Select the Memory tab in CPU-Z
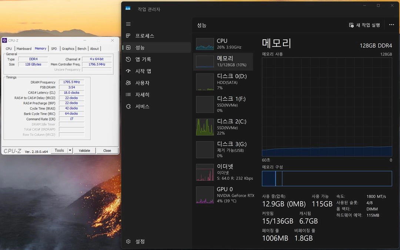 [41, 48]
